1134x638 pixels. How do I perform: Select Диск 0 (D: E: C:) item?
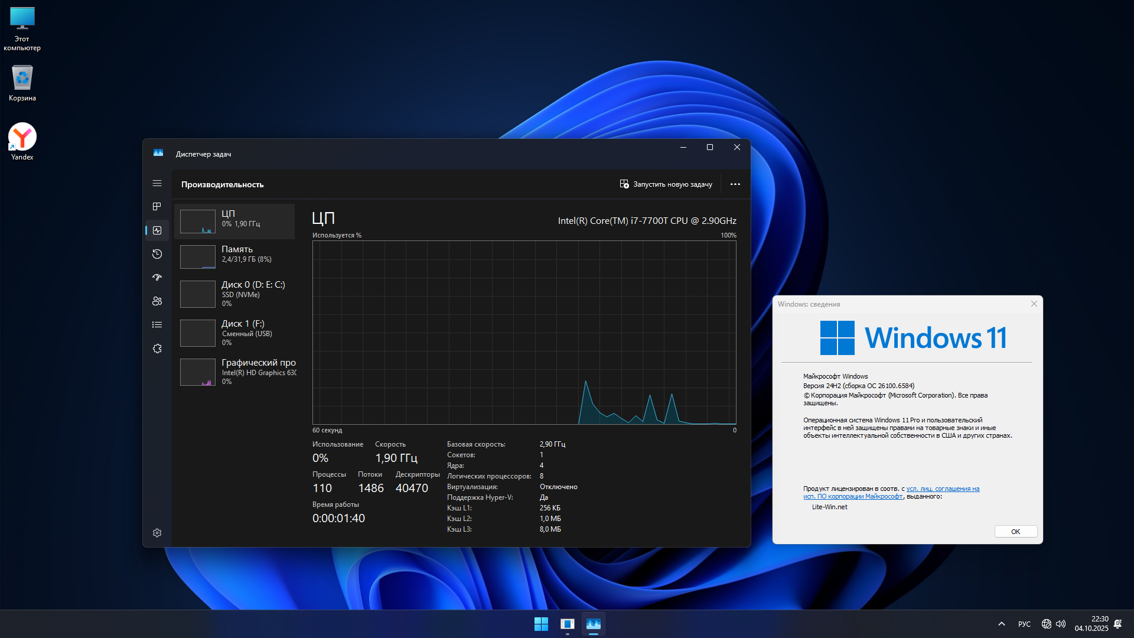[x=235, y=294]
